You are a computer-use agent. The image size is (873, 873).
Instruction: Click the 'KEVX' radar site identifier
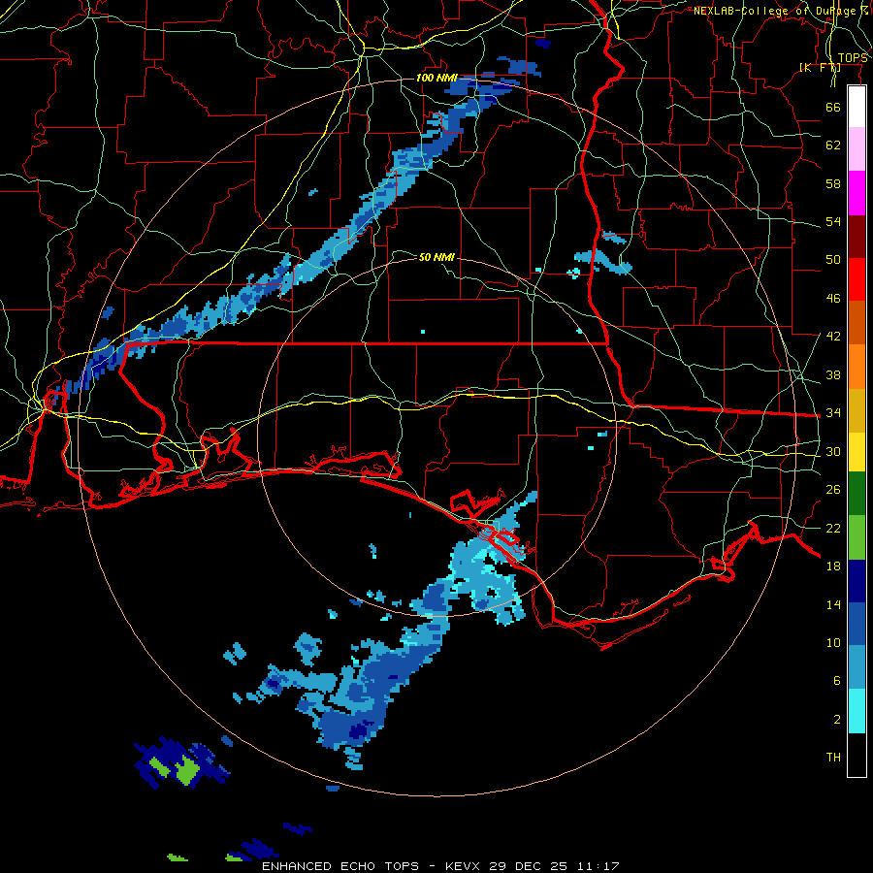(x=465, y=866)
